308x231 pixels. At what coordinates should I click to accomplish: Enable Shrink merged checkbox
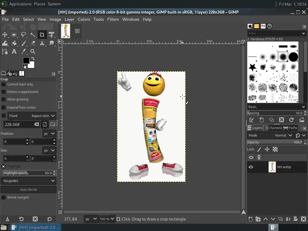3,197
